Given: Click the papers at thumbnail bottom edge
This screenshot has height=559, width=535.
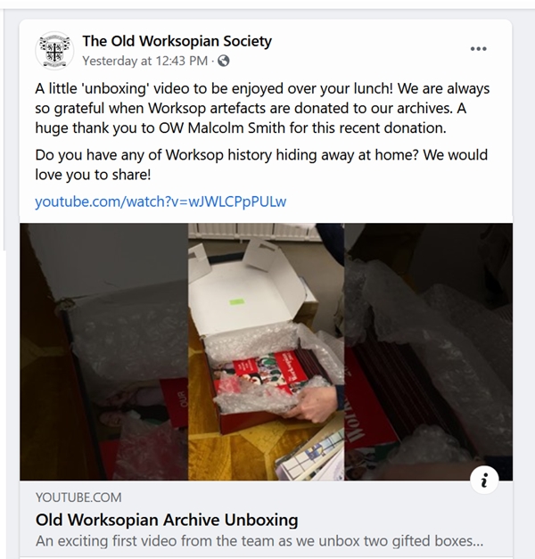Looking at the screenshot, I should [310, 458].
